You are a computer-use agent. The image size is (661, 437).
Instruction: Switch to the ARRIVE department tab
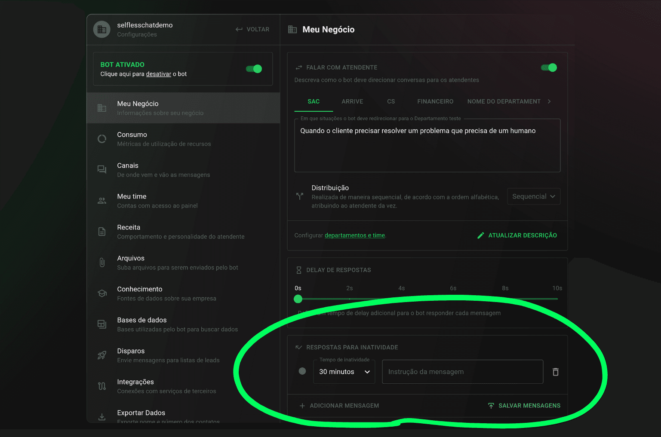(x=352, y=101)
